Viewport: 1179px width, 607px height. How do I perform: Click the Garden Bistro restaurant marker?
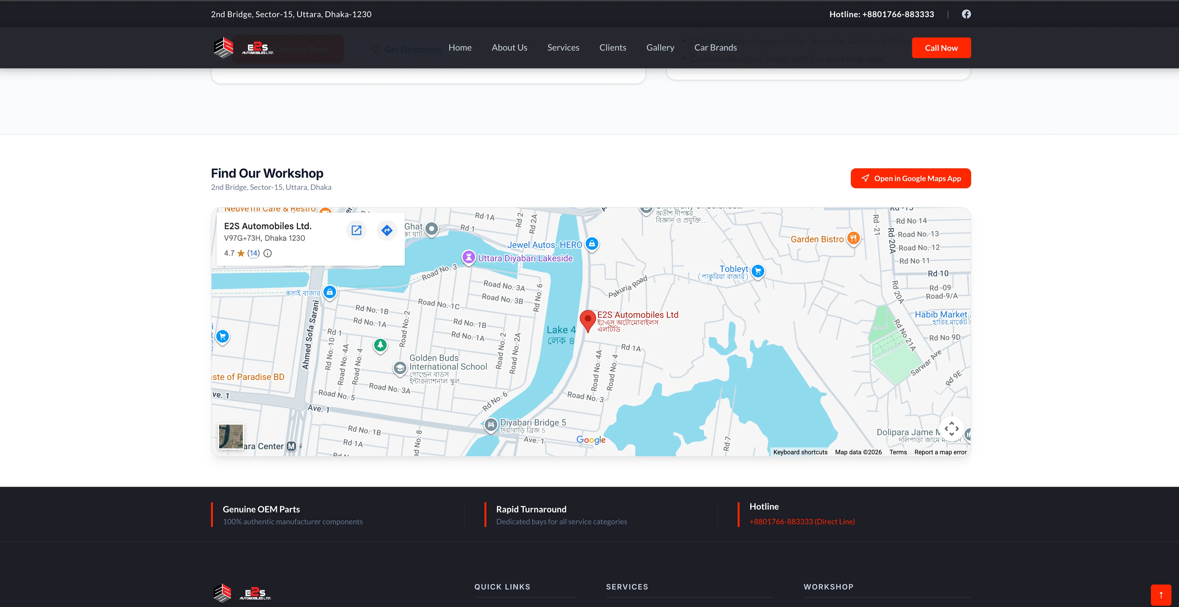pyautogui.click(x=853, y=238)
